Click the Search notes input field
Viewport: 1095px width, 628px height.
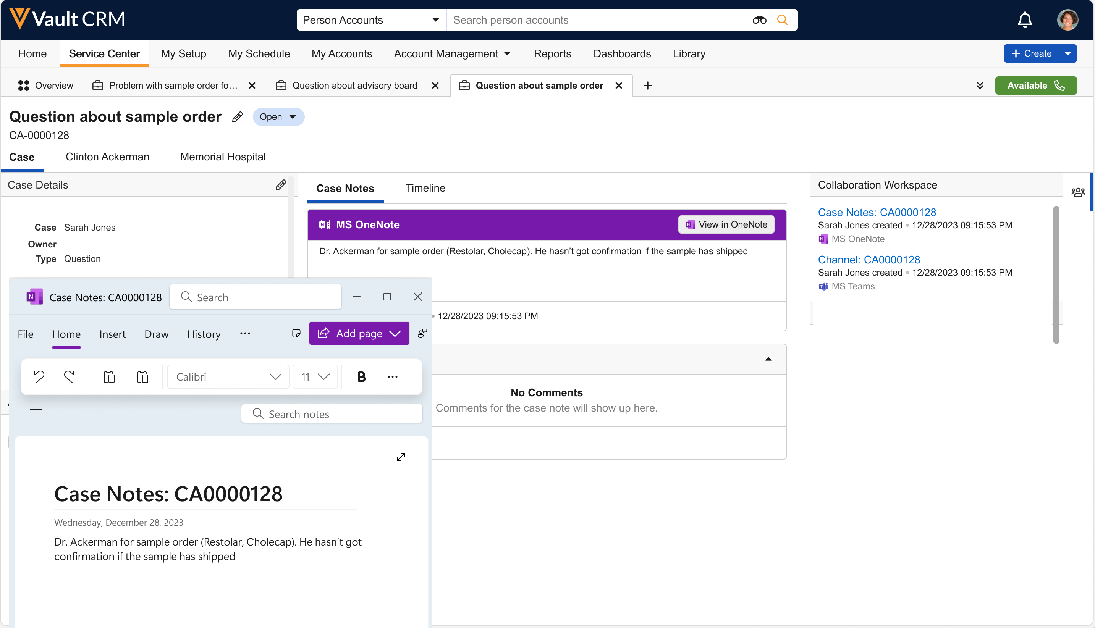(332, 413)
